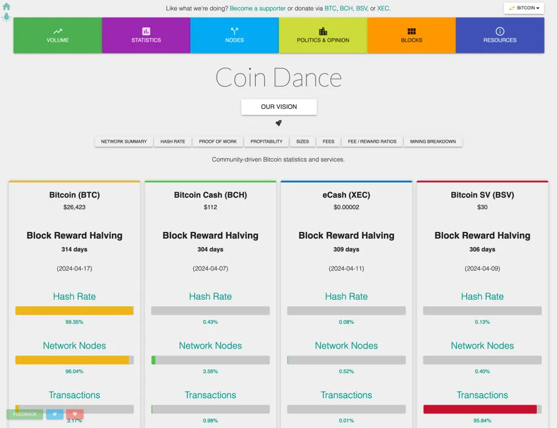Open the Feedback button
The width and height of the screenshot is (557, 428).
coord(25,414)
